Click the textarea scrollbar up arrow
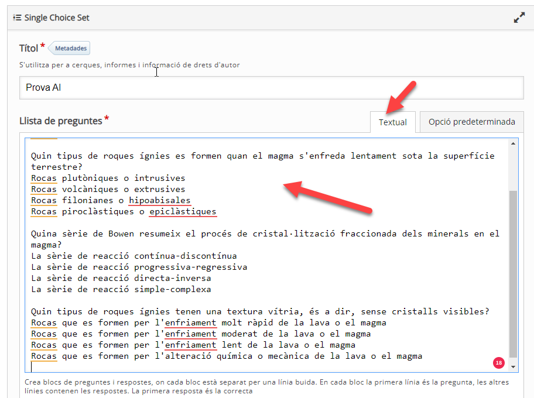 point(514,143)
